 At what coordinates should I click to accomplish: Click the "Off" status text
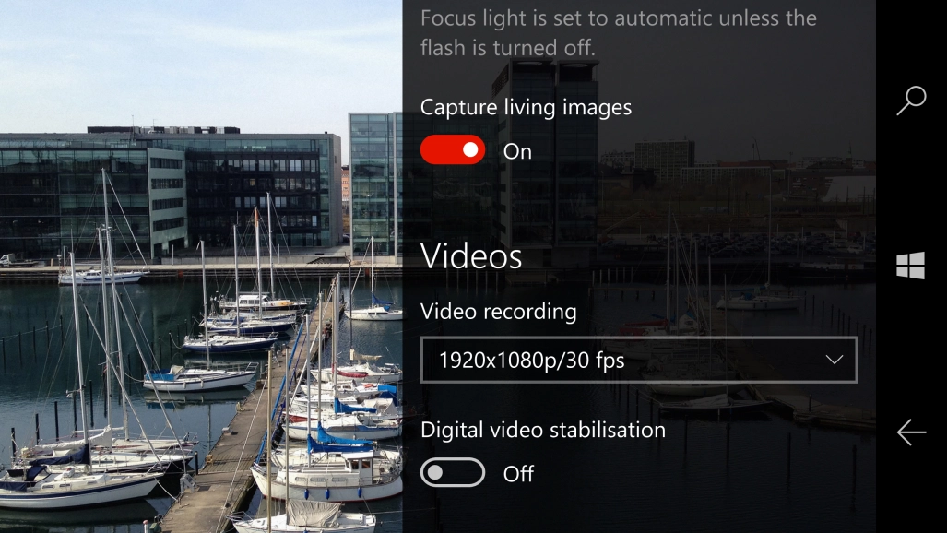click(x=518, y=474)
